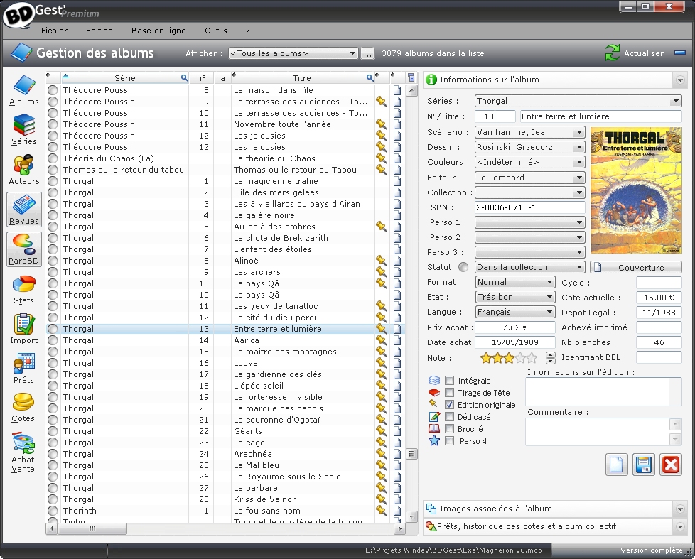Image resolution: width=695 pixels, height=559 pixels.
Task: Click the star icon for Alinoë row
Action: tap(381, 261)
